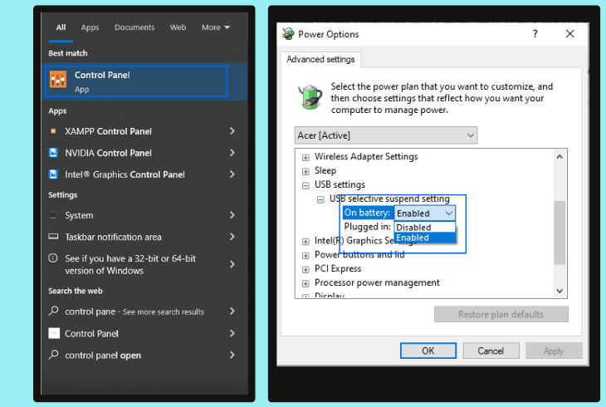This screenshot has width=606, height=407.
Task: Open the Acer [Active] power plan dropdown
Action: point(386,135)
